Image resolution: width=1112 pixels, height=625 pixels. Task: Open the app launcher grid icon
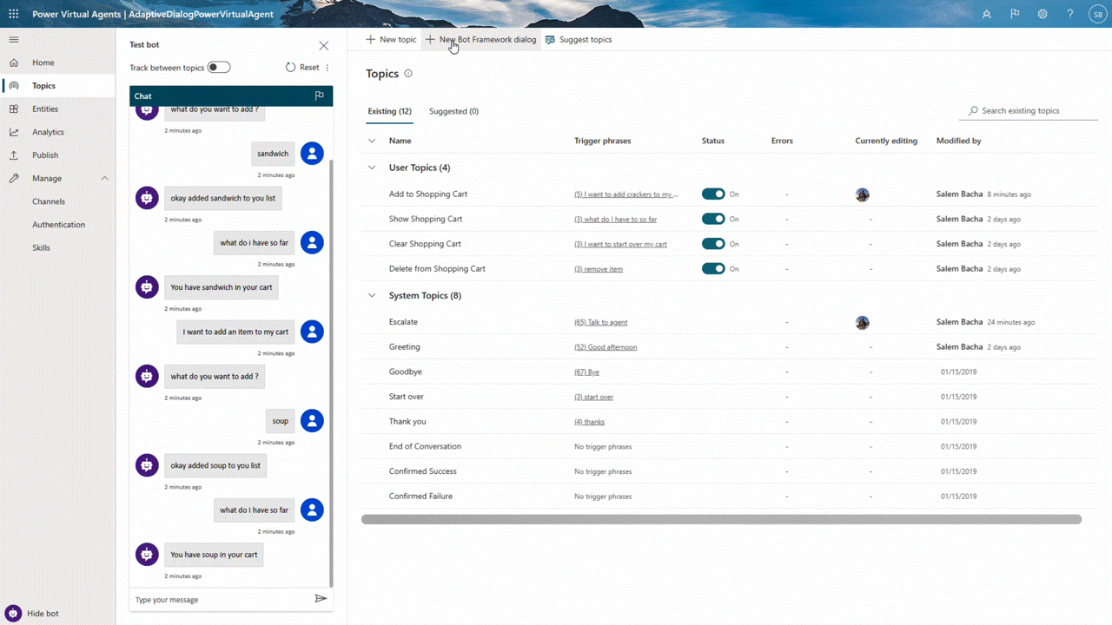click(x=13, y=13)
